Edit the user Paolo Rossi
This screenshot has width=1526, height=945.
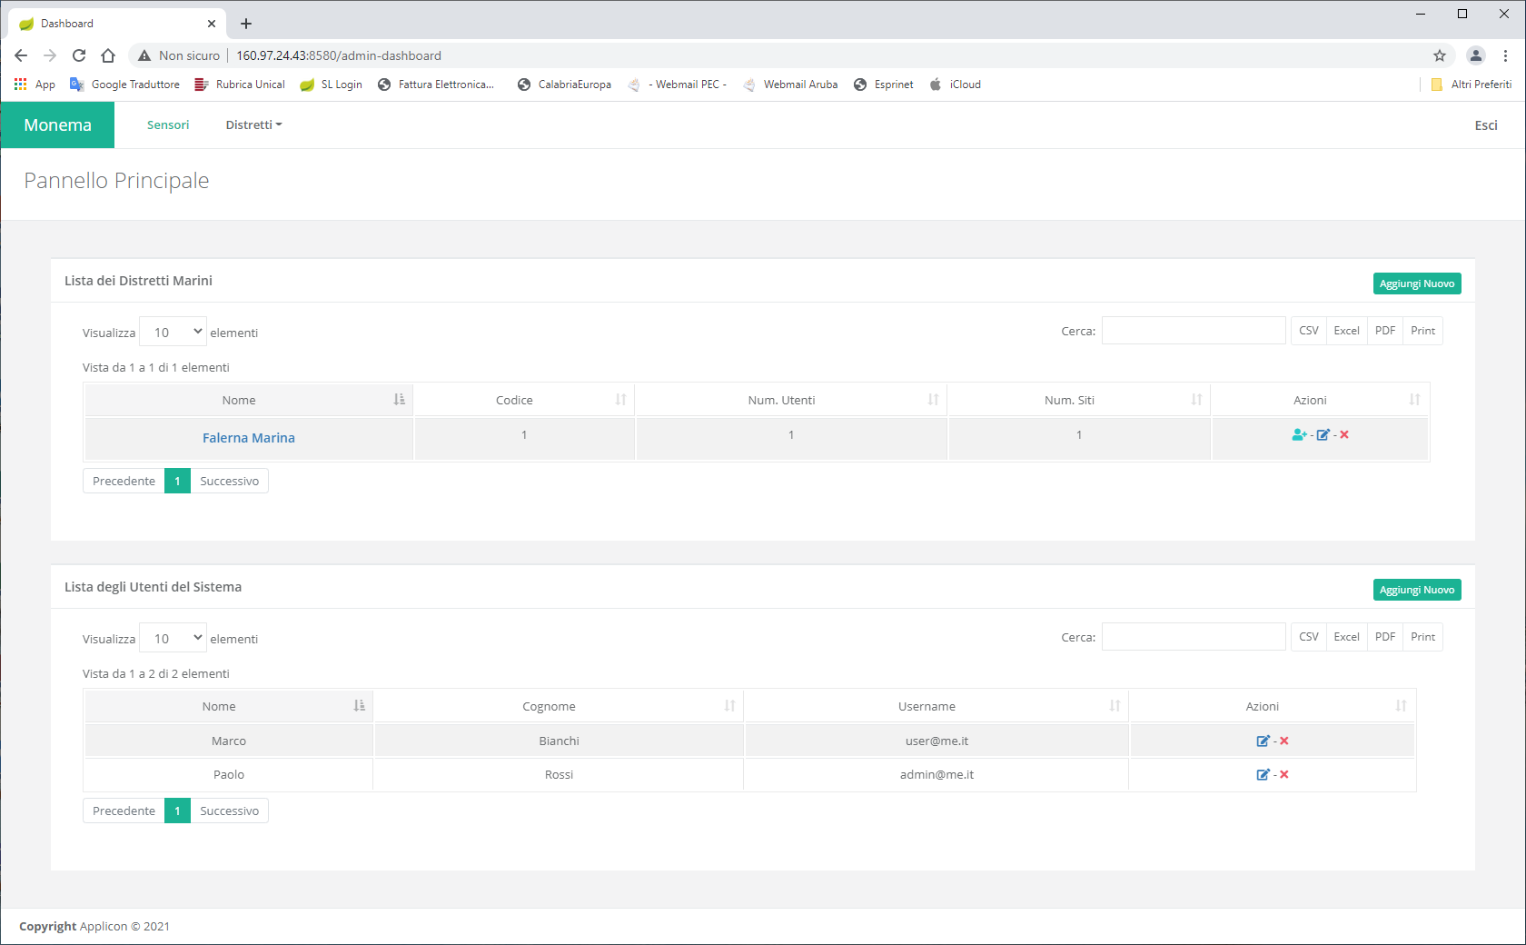[1263, 775]
